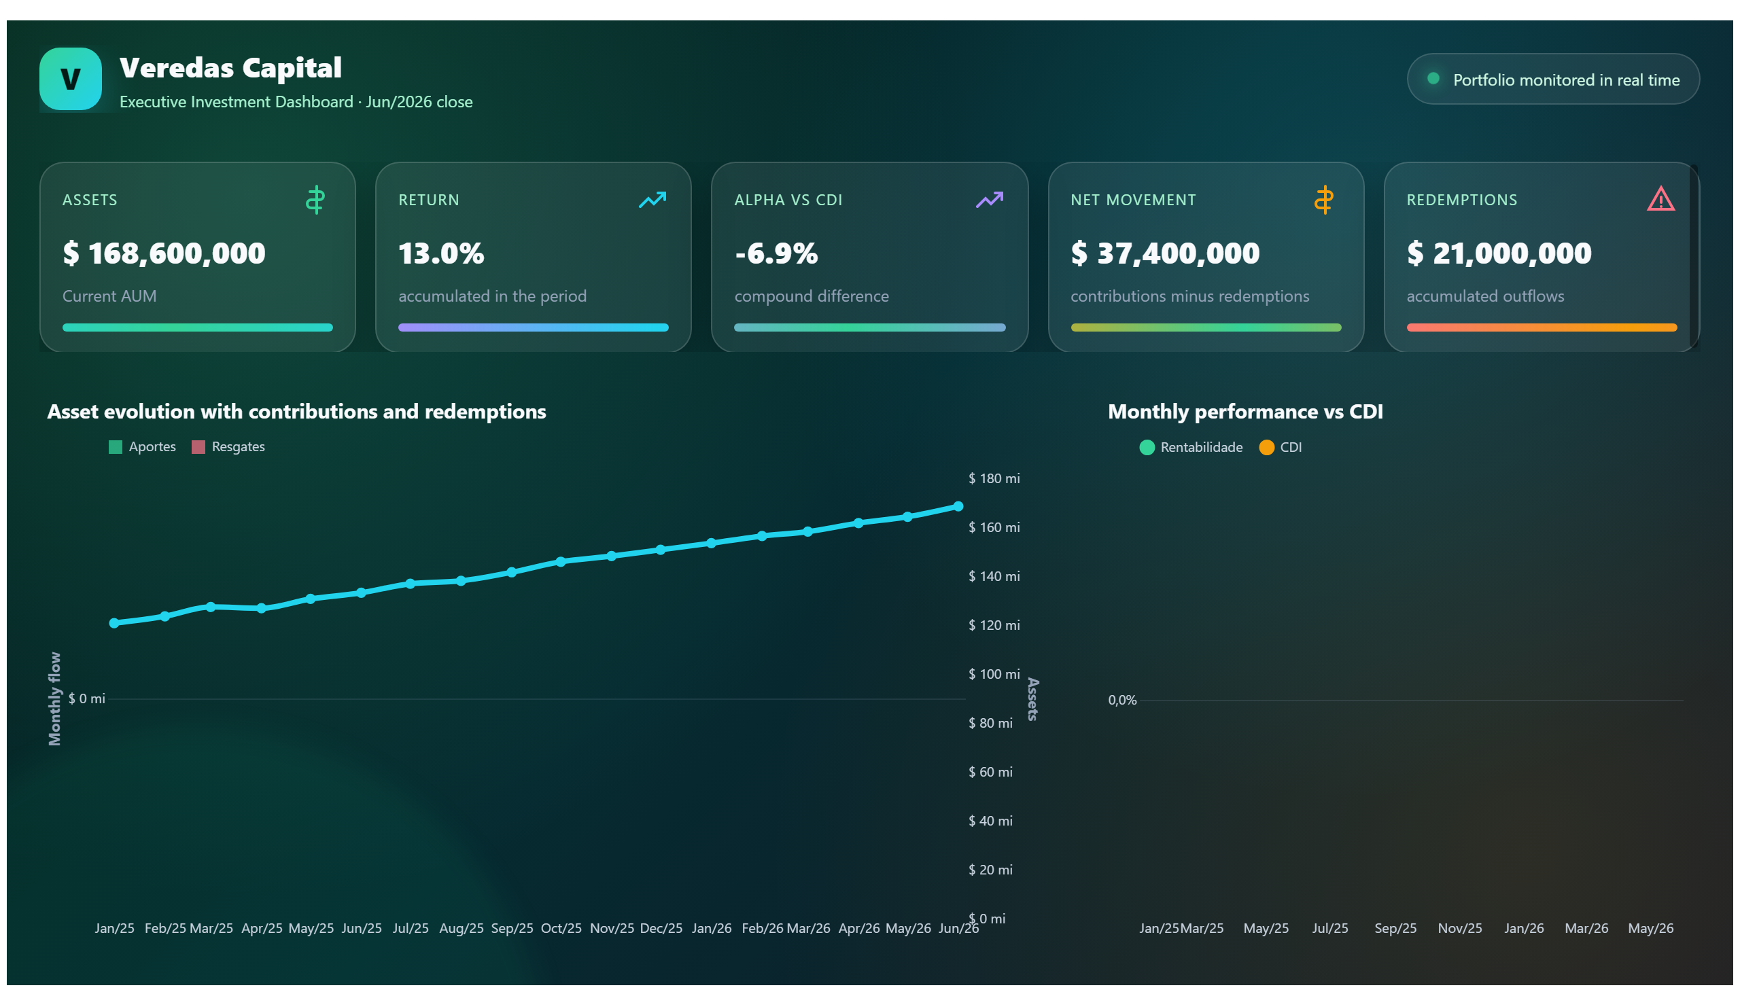Click the green bar on Net Movement card
1740x992 pixels.
click(1206, 327)
